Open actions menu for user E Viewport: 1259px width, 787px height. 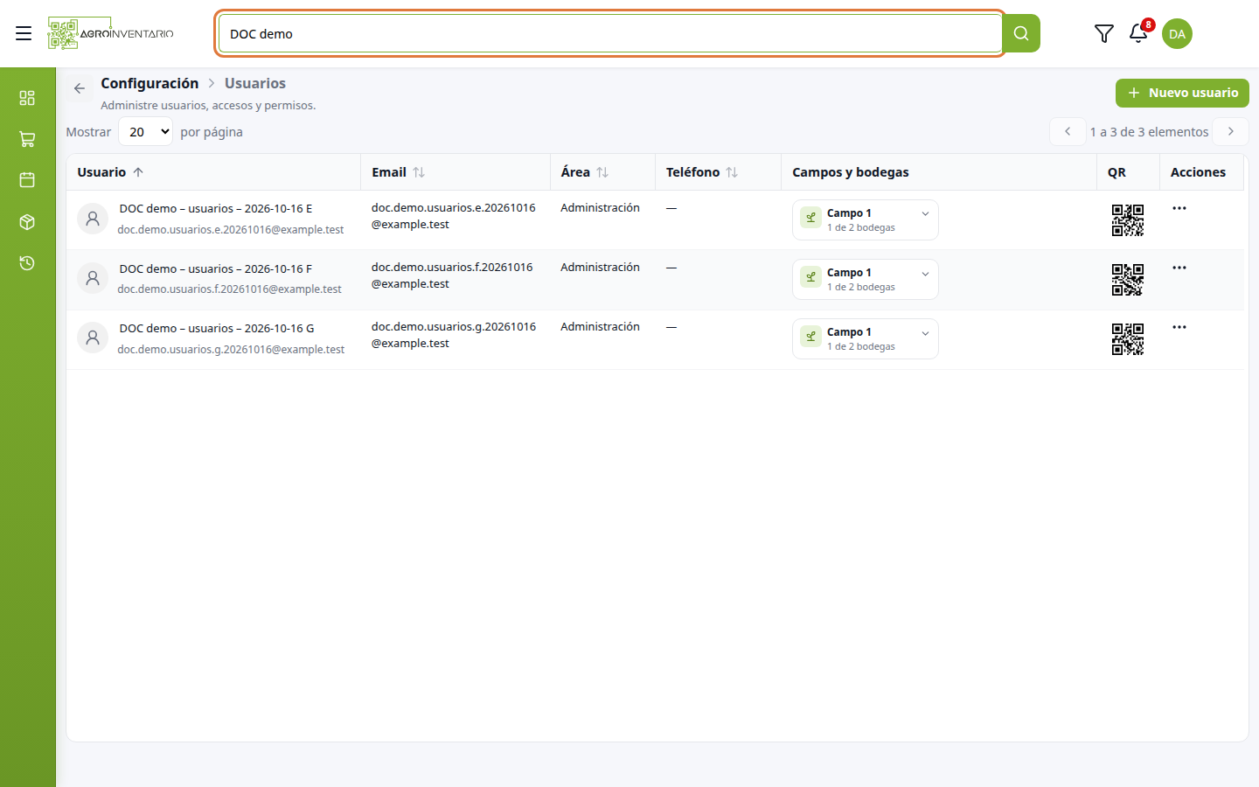tap(1179, 208)
